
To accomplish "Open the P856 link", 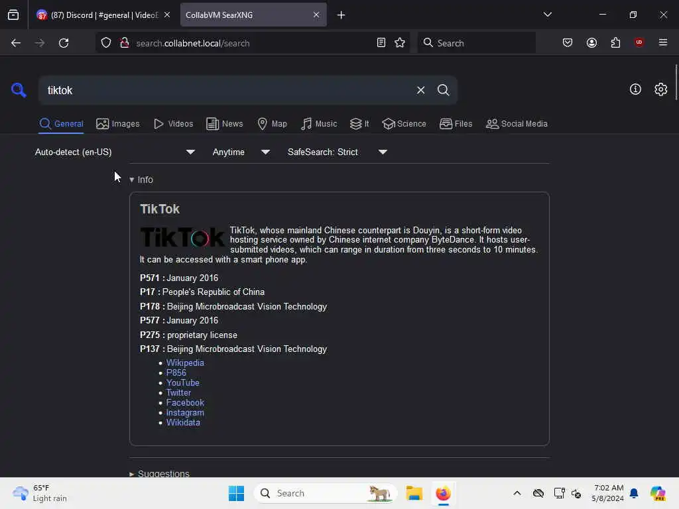I will pos(176,372).
